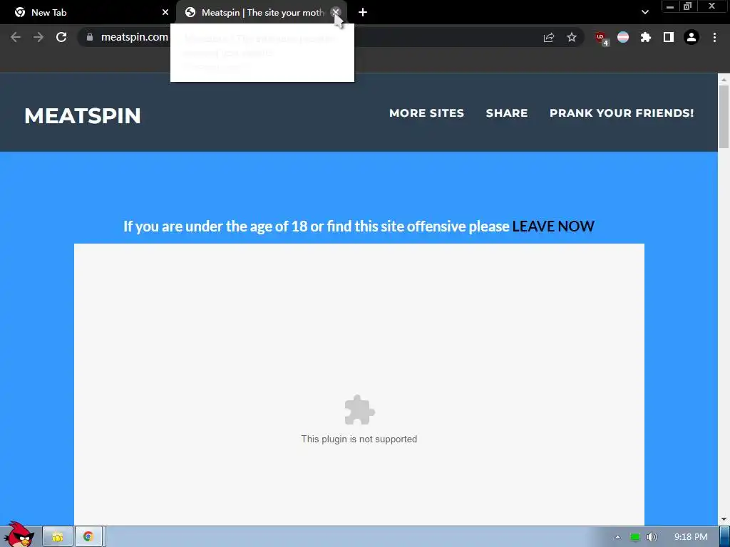Viewport: 730px width, 547px height.
Task: Bookmark this page with the star icon
Action: [x=572, y=37]
